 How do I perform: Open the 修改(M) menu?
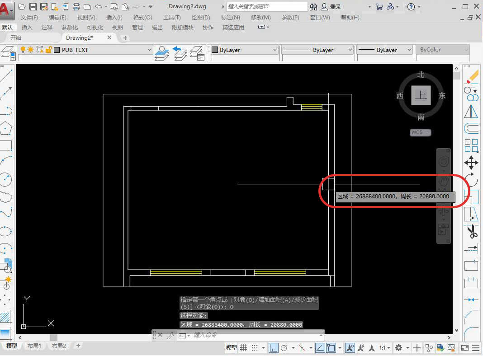[260, 18]
